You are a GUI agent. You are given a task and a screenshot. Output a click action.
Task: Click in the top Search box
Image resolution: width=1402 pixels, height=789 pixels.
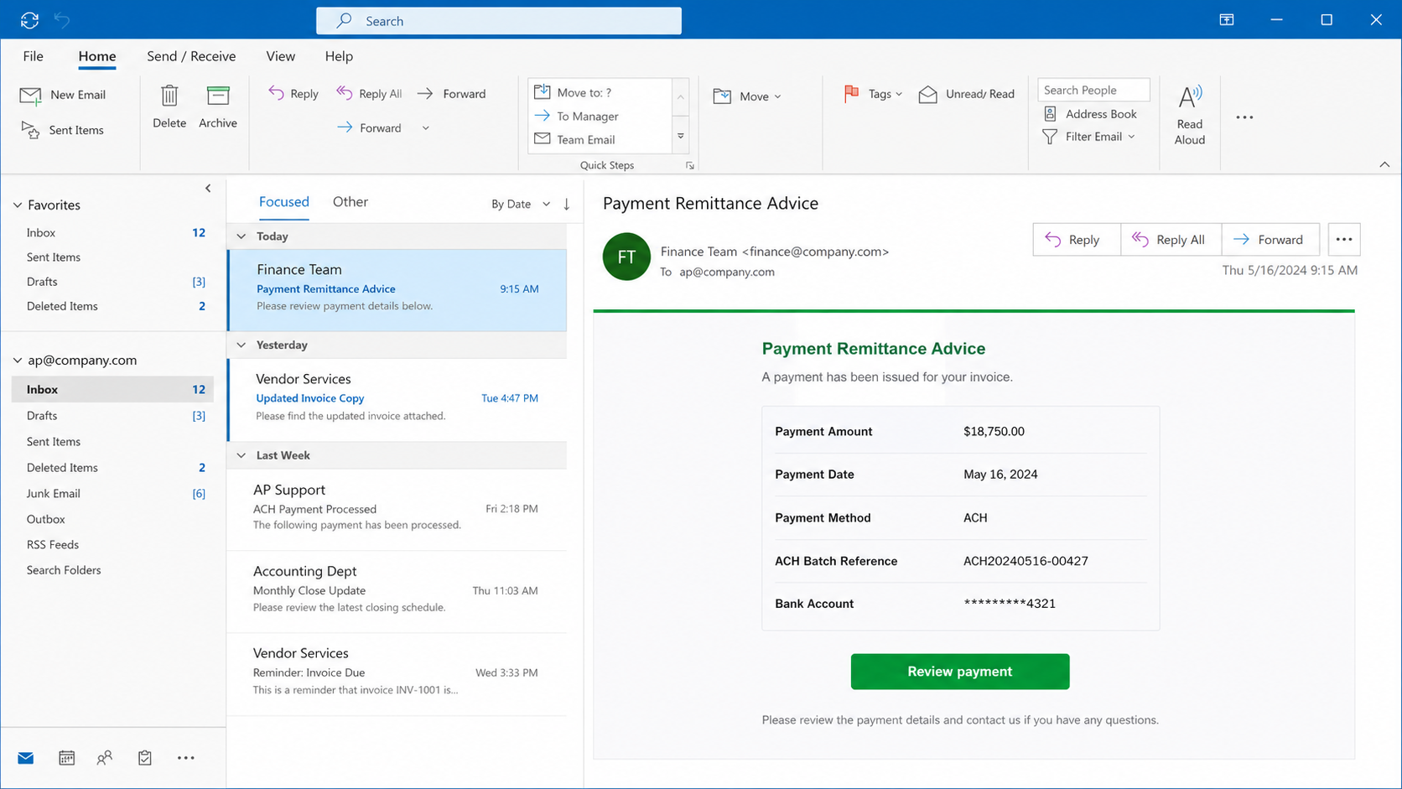[x=499, y=21]
